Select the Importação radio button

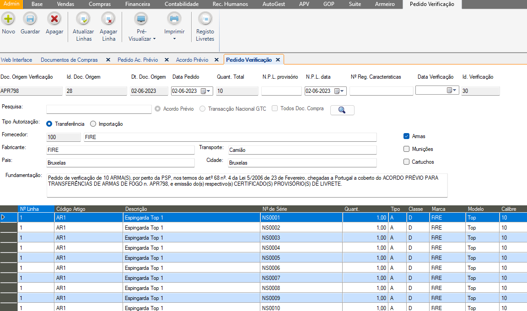point(93,124)
